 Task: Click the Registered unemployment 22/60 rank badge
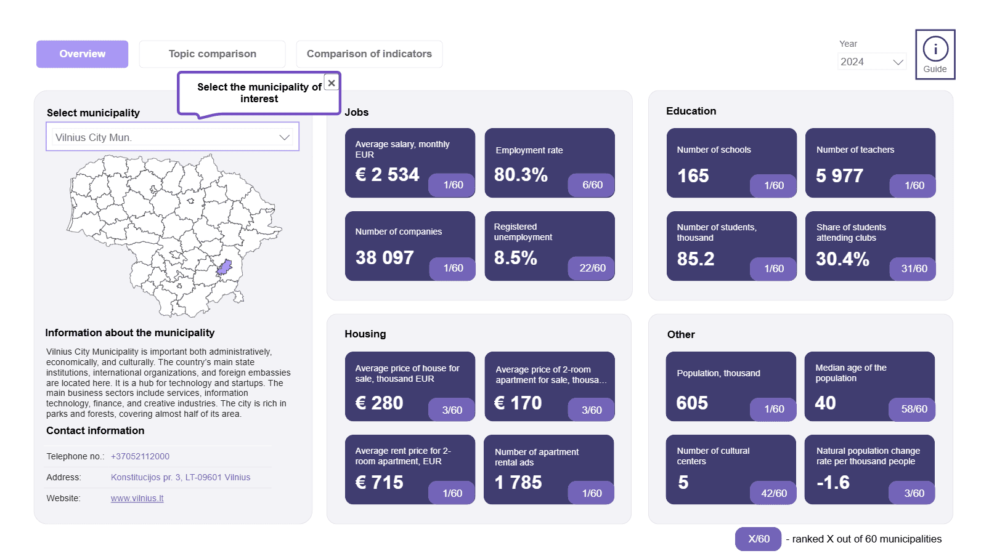pos(592,268)
